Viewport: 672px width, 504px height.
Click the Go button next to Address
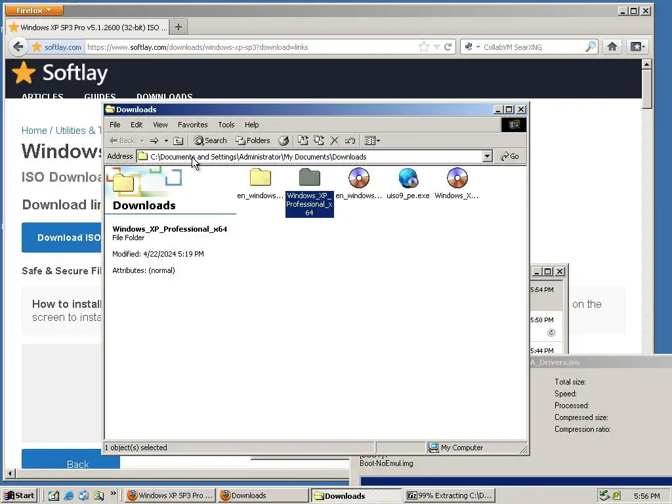pos(509,156)
